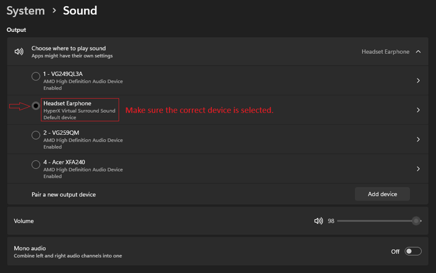Image resolution: width=436 pixels, height=273 pixels.
Task: Click the Headset Earphone device name
Action: pyautogui.click(x=67, y=103)
